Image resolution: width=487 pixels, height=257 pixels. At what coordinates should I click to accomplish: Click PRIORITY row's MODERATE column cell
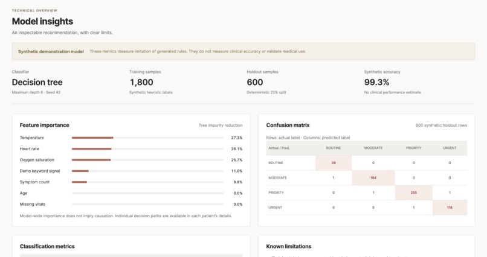tap(373, 193)
